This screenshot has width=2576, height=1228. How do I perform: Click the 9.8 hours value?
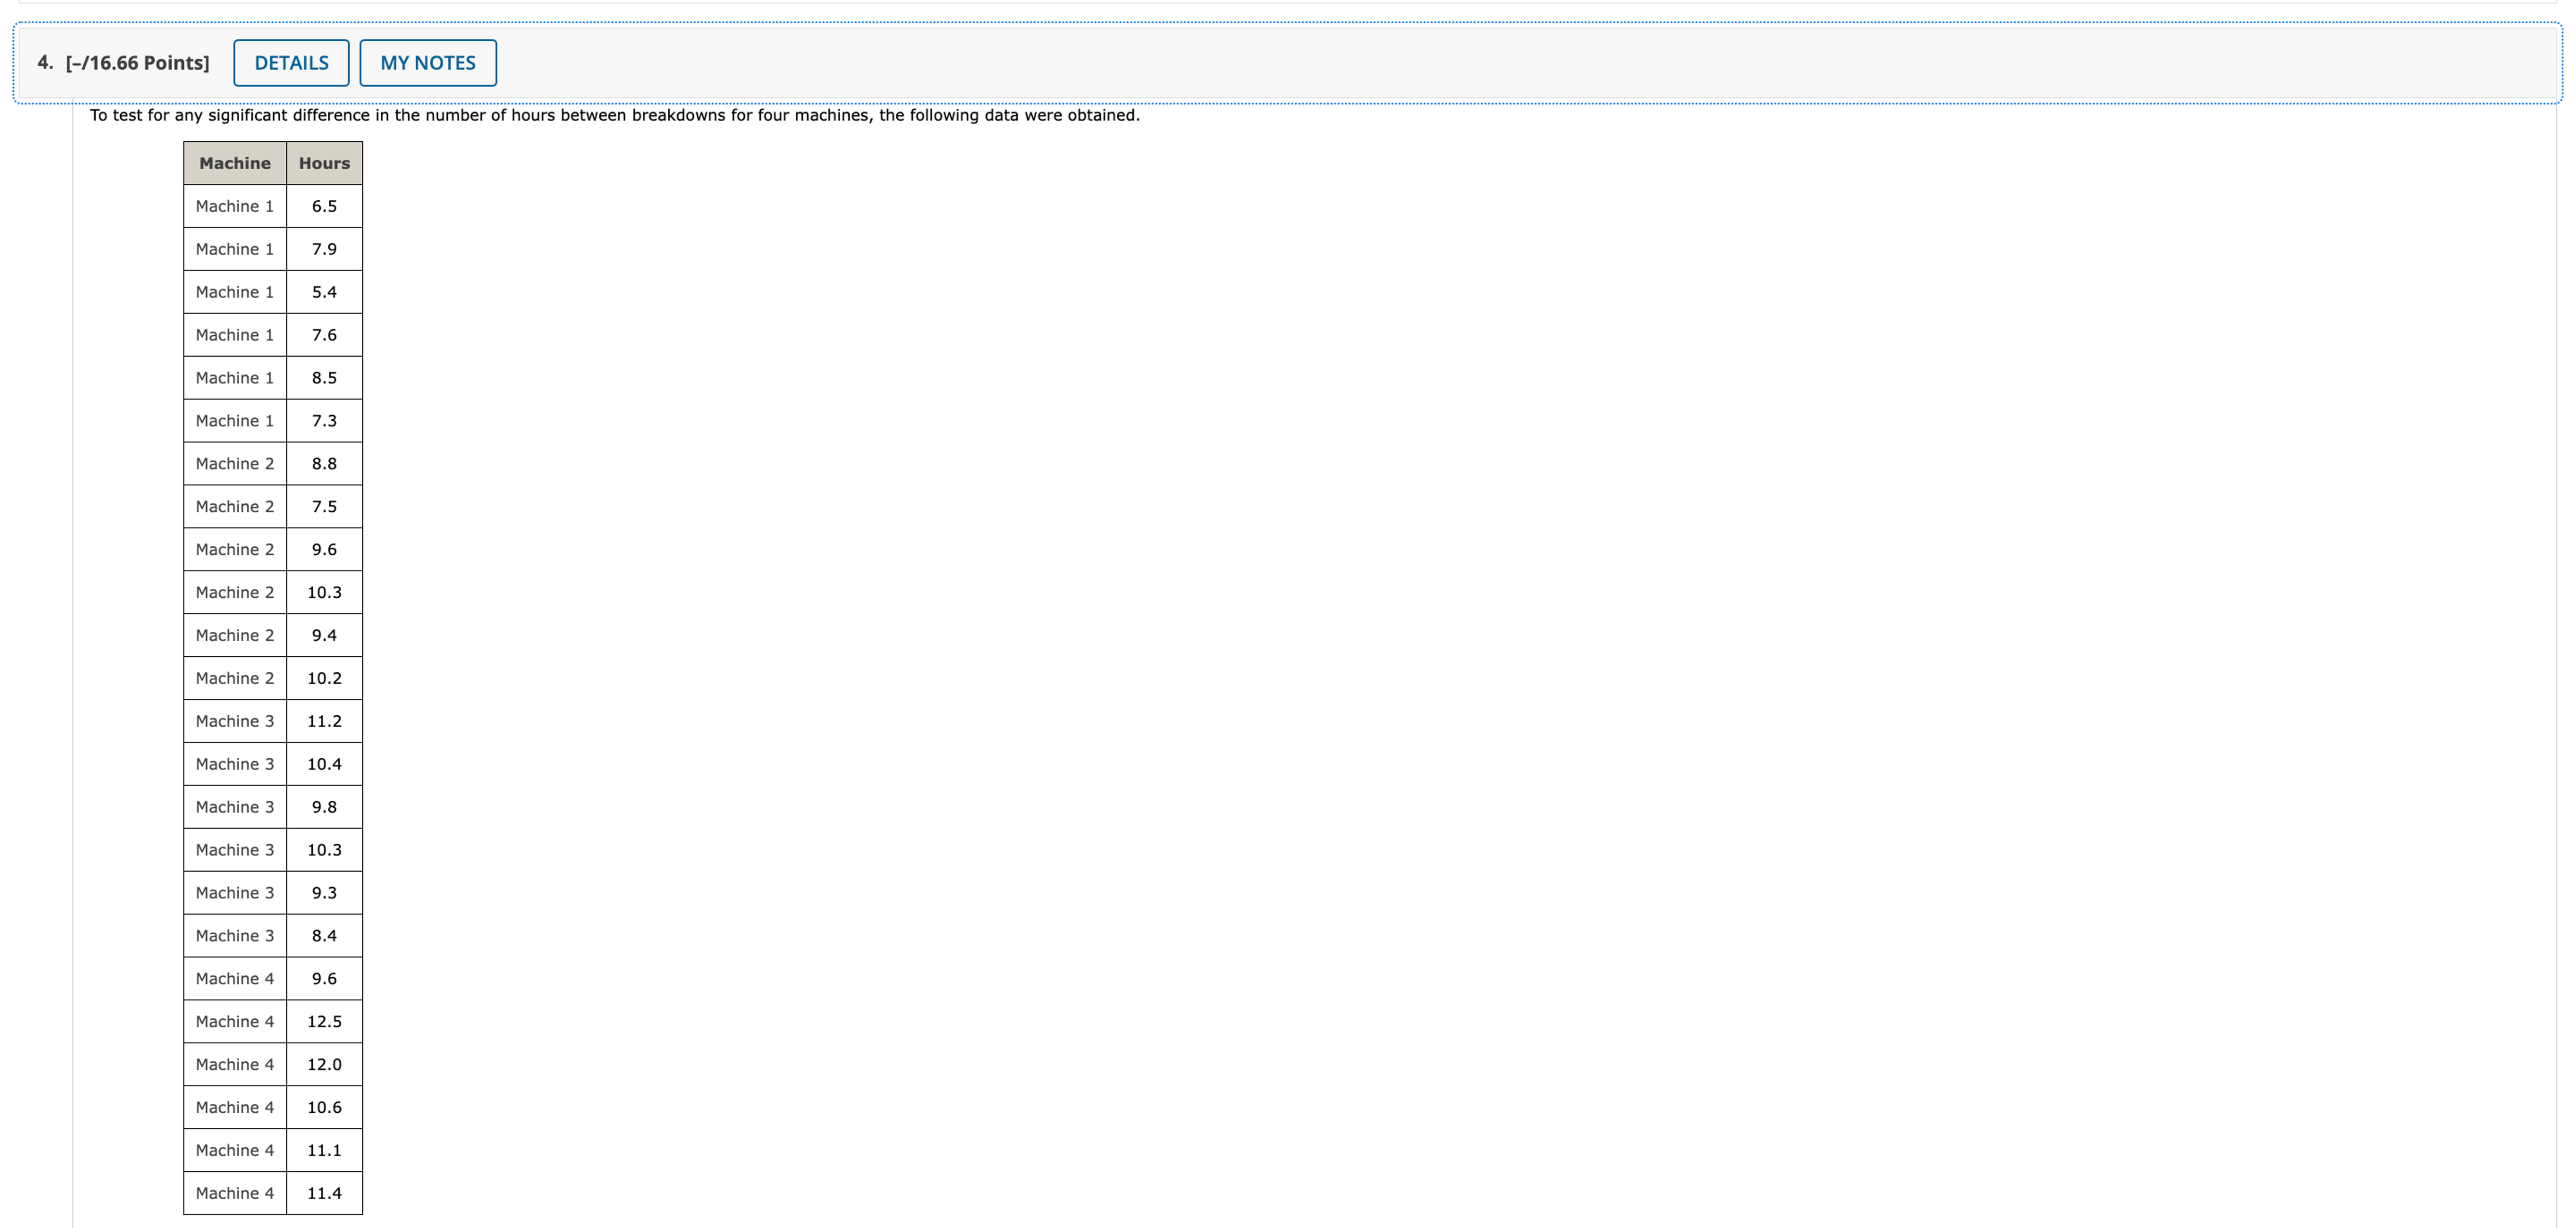(324, 807)
